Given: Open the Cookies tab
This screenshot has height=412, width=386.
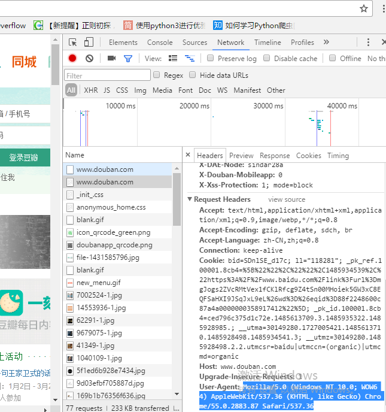Looking at the screenshot, I should [x=309, y=156].
